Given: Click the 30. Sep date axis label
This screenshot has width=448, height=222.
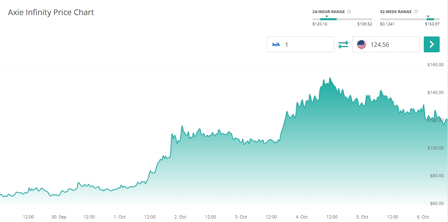Looking at the screenshot, I should point(59,217).
